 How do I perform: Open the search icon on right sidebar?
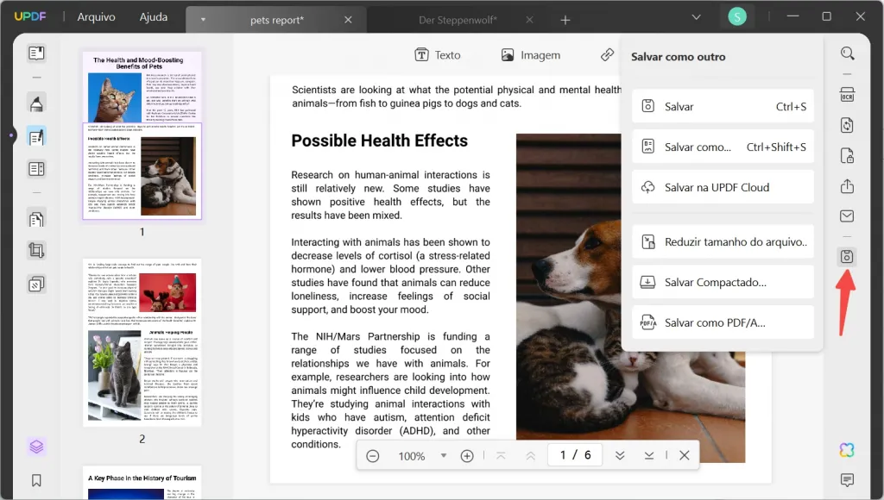tap(846, 53)
